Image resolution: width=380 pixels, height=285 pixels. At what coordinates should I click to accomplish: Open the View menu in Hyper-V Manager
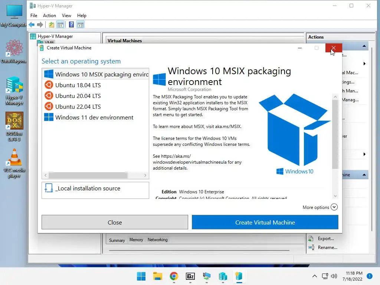point(66,16)
